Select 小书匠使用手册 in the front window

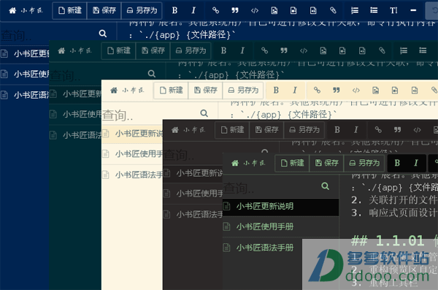281,226
